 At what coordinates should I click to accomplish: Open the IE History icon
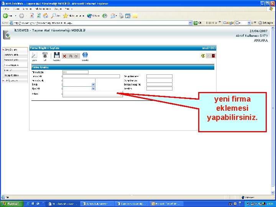pos(105,16)
